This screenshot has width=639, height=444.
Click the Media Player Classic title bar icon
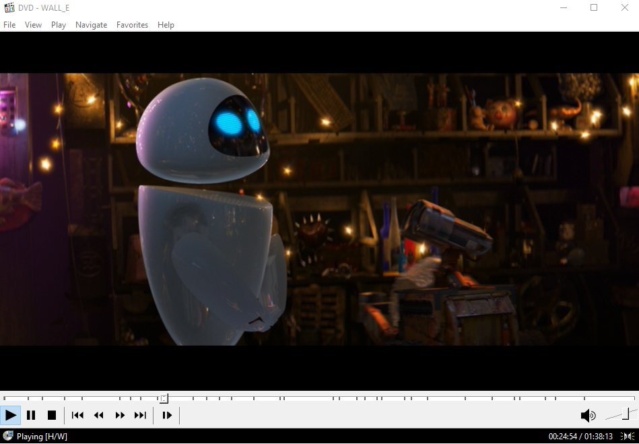coord(9,7)
